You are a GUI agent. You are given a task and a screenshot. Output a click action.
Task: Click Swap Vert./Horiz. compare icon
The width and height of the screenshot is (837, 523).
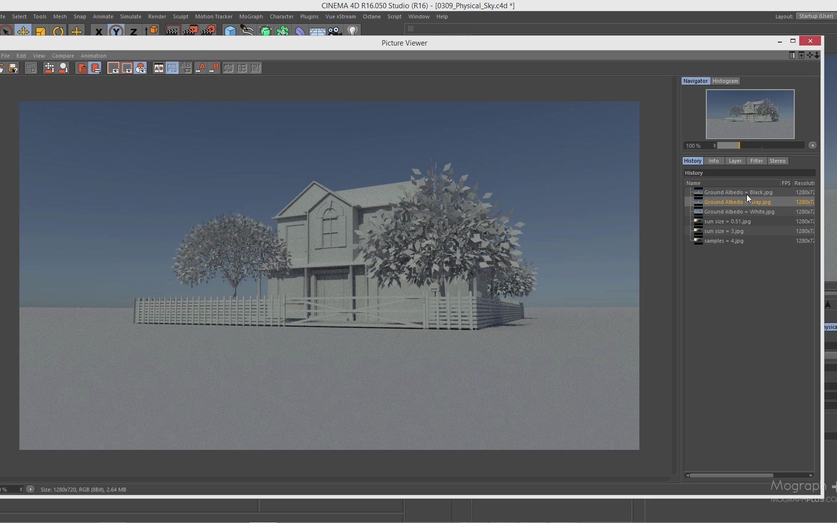(x=242, y=68)
